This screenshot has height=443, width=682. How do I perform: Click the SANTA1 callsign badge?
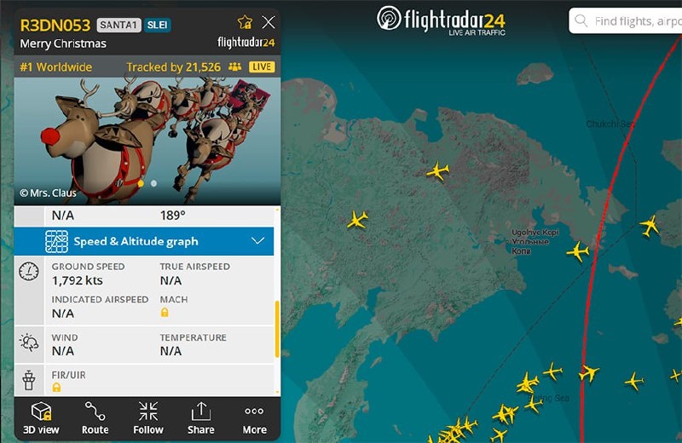click(x=118, y=26)
